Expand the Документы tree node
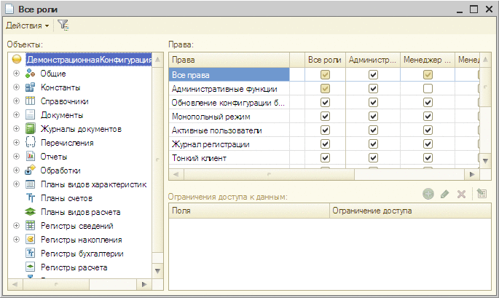Image resolution: width=499 pixels, height=298 pixels. (16, 115)
